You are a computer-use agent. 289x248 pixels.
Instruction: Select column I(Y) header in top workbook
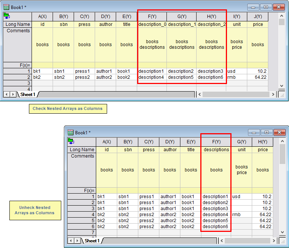pyautogui.click(x=237, y=17)
